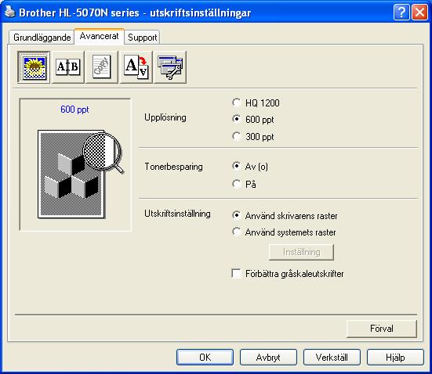Click the Förval defaults button
Image resolution: width=432 pixels, height=374 pixels.
382,329
